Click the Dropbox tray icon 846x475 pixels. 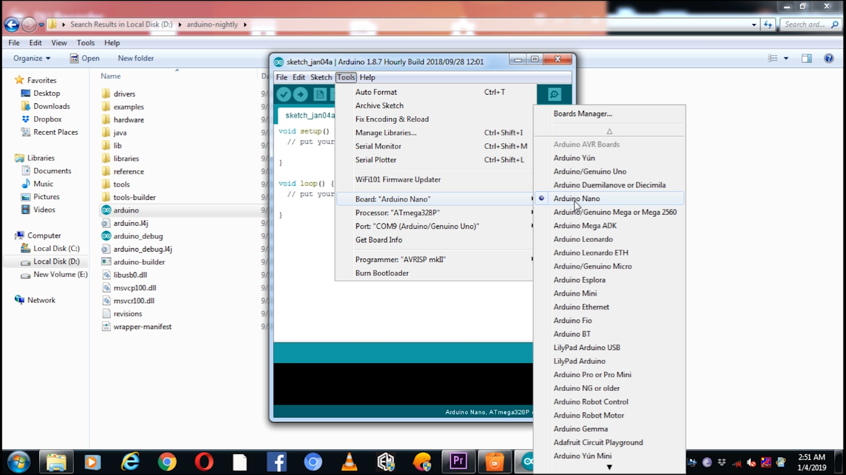(722, 462)
